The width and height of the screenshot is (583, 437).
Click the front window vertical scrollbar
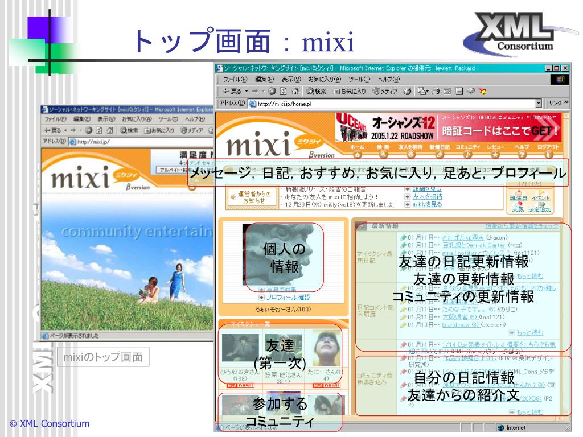pyautogui.click(x=566, y=265)
